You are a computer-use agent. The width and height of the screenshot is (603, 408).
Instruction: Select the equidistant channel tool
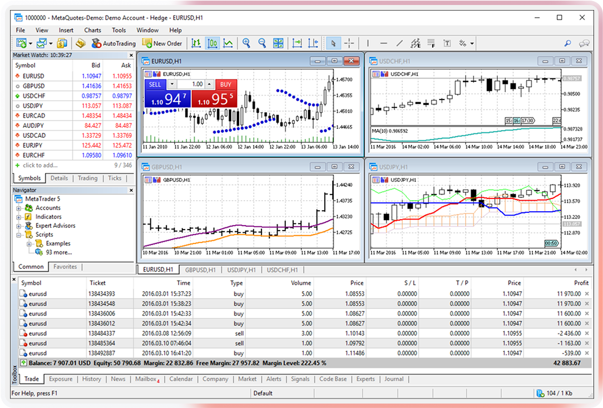coord(416,43)
